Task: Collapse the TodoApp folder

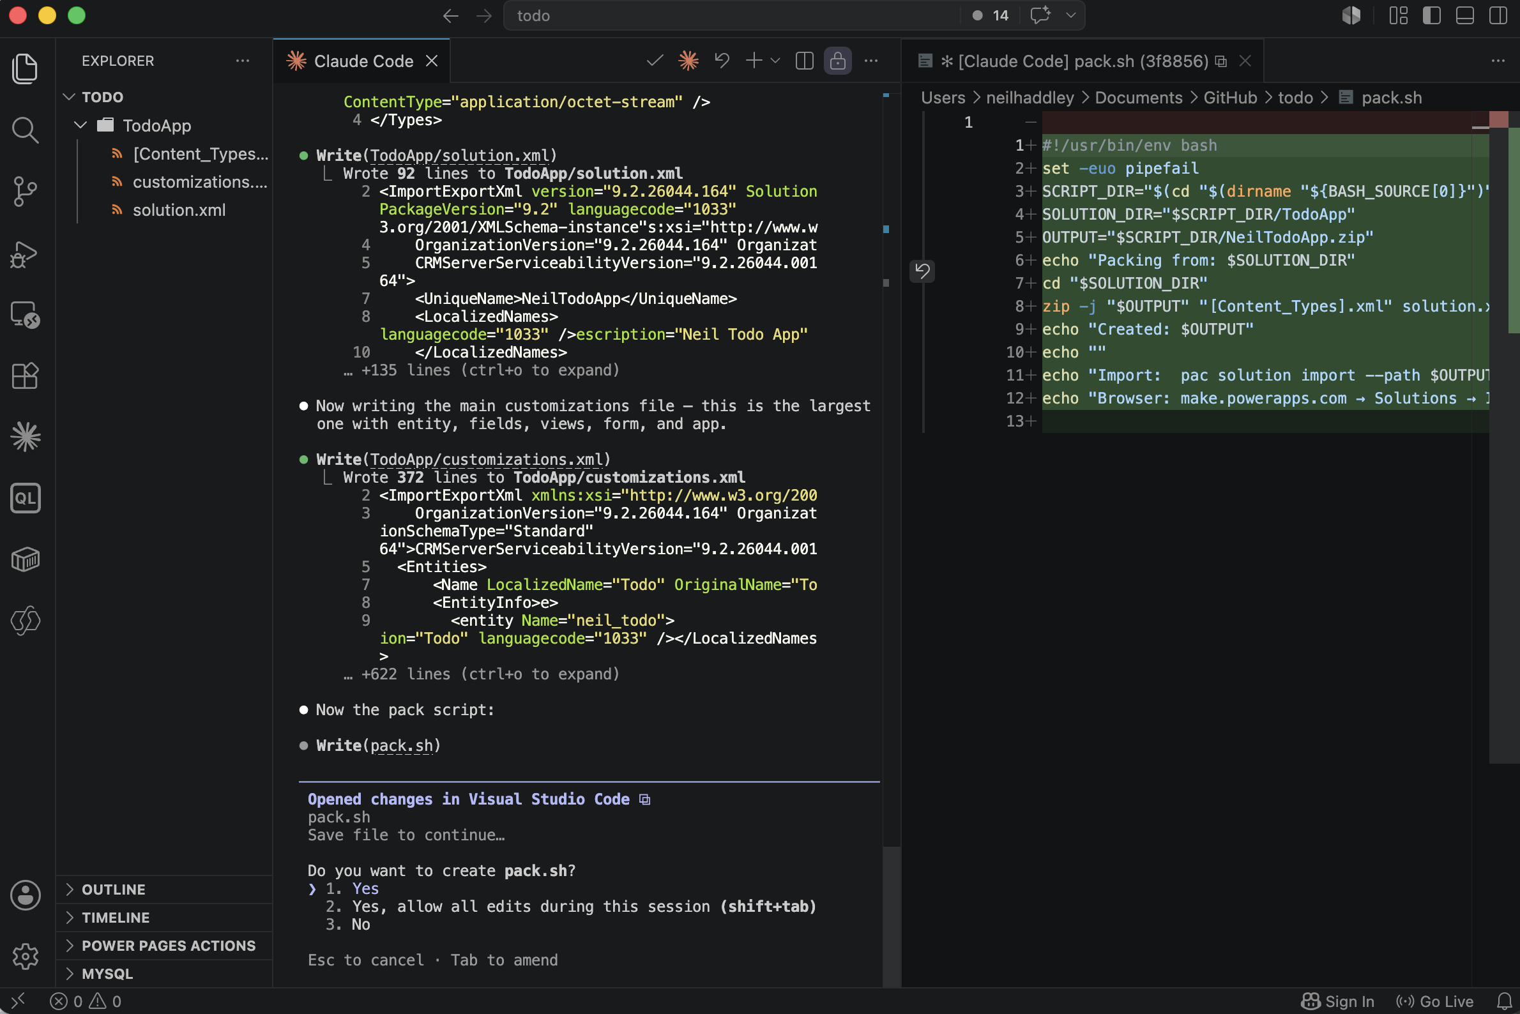Action: (x=80, y=125)
